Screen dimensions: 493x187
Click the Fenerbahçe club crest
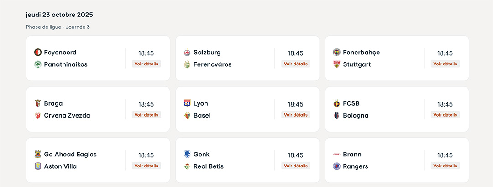click(x=337, y=53)
